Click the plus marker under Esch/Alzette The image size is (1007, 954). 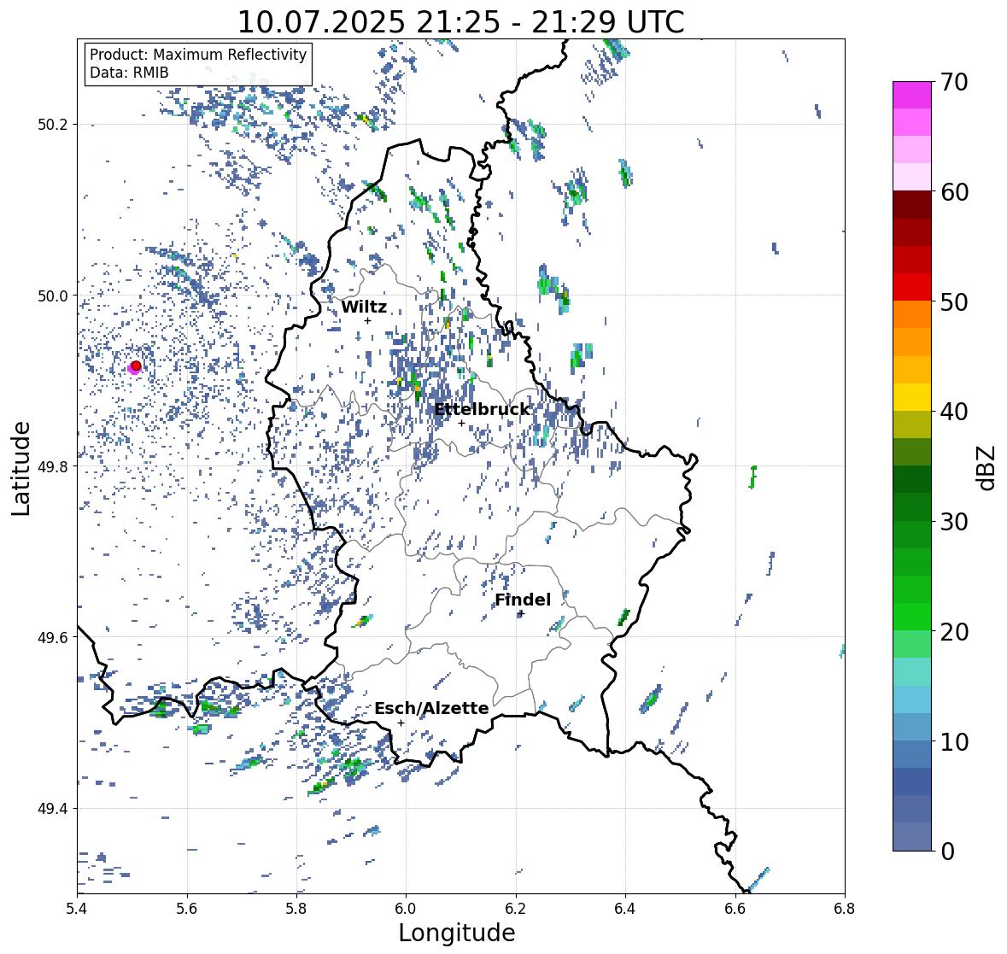[401, 723]
